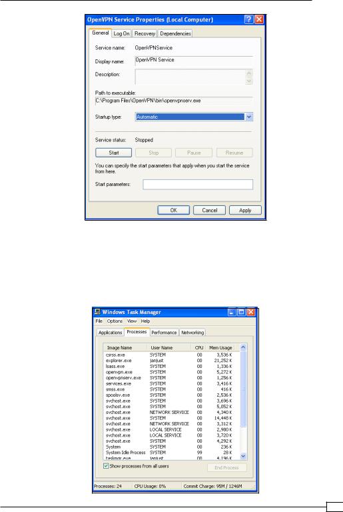Select the openvpn.exe process

[171, 372]
